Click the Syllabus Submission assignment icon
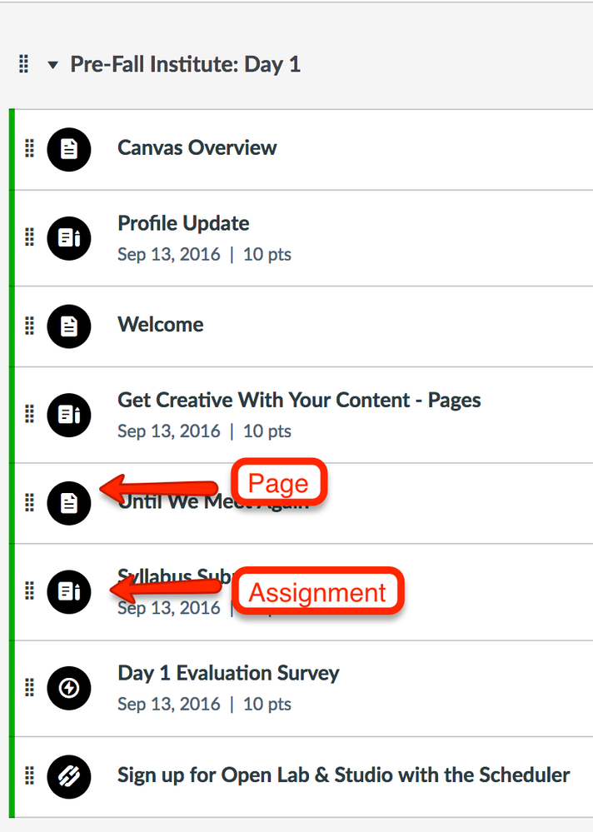Viewport: 593px width, 832px height. pyautogui.click(x=69, y=591)
